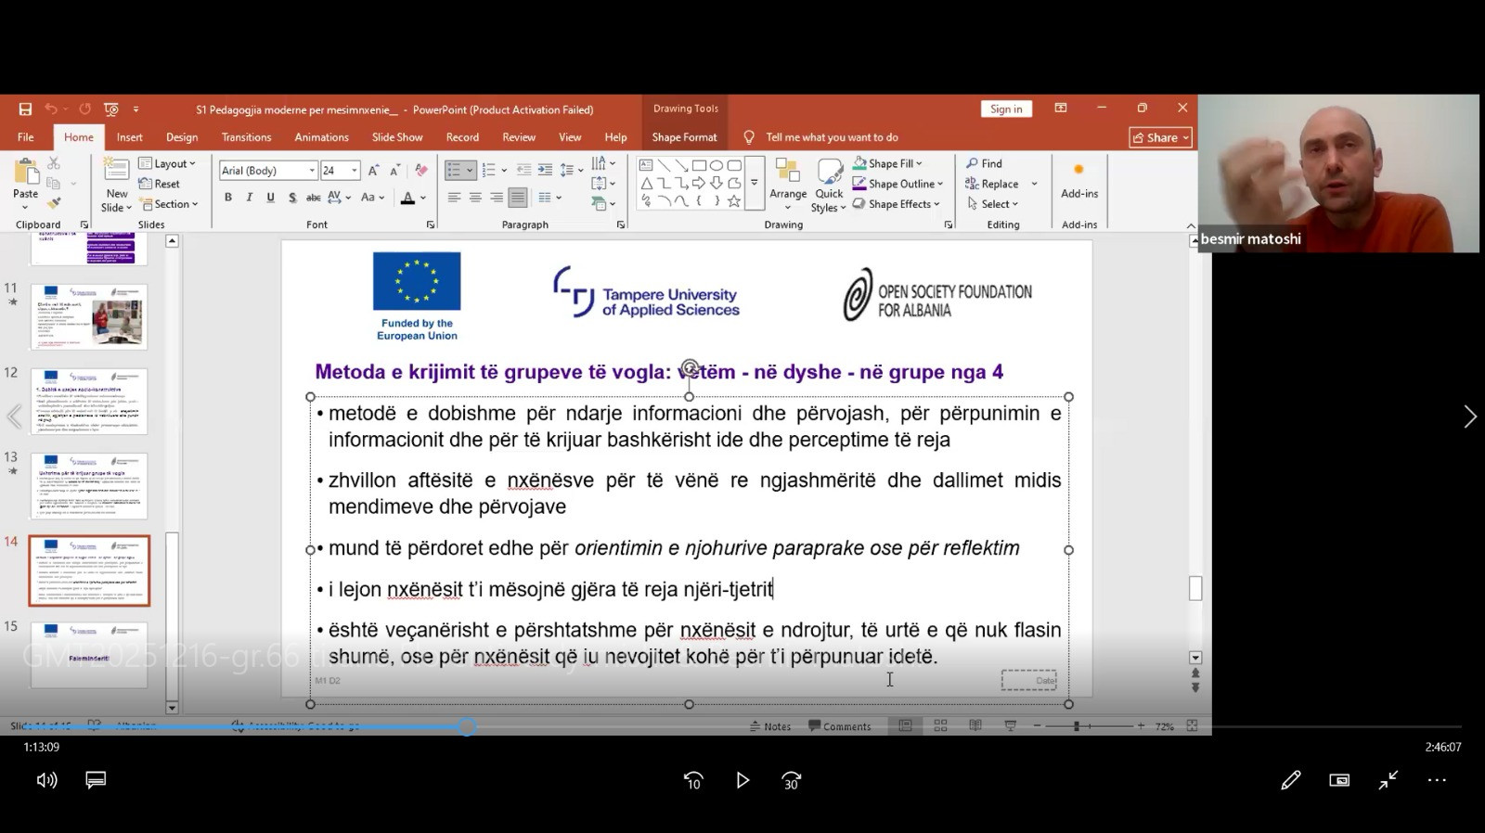Viewport: 1485px width, 833px height.
Task: Open the Shape Effects dropdown
Action: click(897, 204)
